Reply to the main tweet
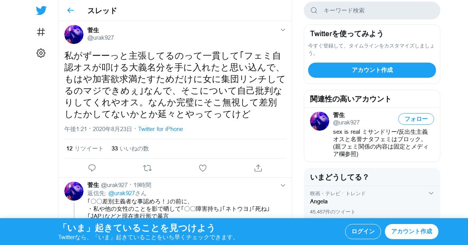 point(92,168)
